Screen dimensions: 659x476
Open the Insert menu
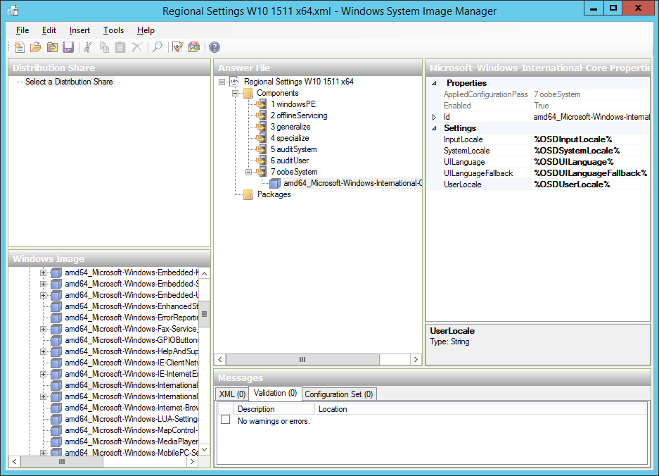tap(79, 30)
